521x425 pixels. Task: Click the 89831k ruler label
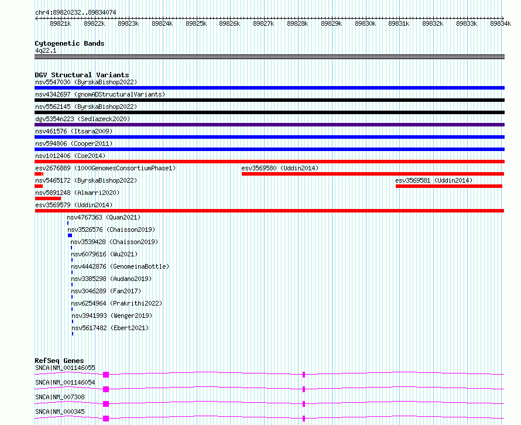click(399, 23)
